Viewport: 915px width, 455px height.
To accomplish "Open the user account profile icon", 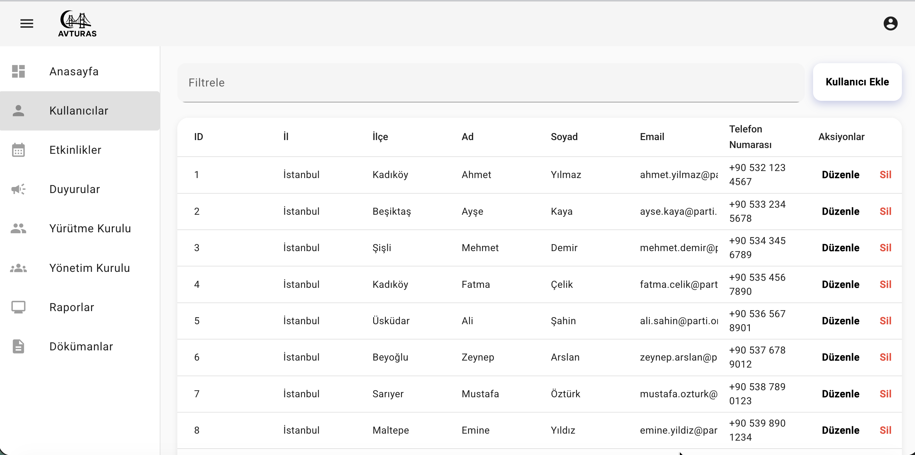I will pyautogui.click(x=890, y=23).
